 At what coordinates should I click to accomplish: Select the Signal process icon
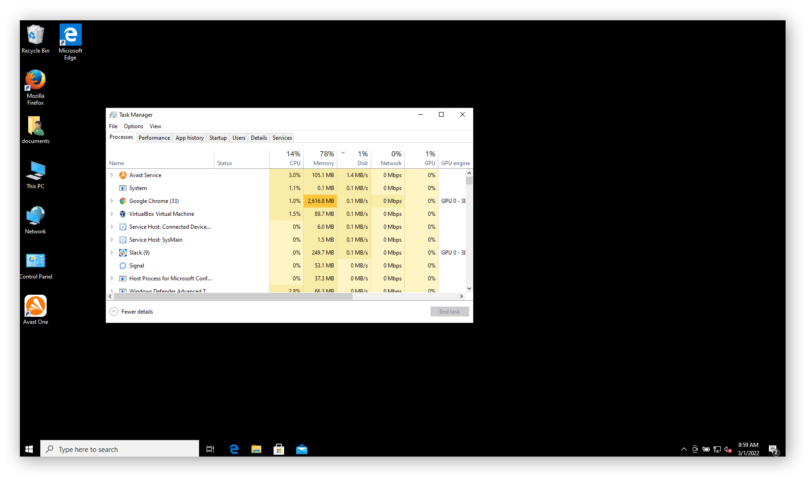point(123,265)
